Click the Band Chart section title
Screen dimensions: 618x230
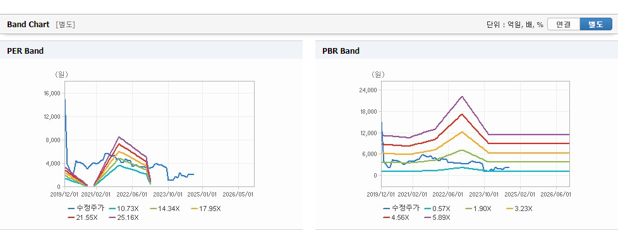[x=28, y=25]
